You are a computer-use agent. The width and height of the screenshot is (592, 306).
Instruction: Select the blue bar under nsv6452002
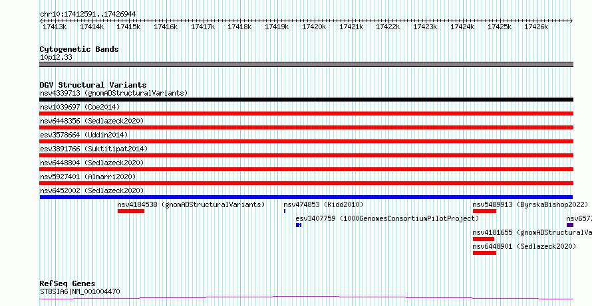tap(306, 197)
